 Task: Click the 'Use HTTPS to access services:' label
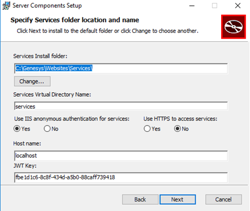click(x=180, y=119)
